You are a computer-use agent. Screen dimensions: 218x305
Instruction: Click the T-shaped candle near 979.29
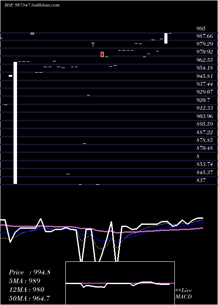coord(93,44)
